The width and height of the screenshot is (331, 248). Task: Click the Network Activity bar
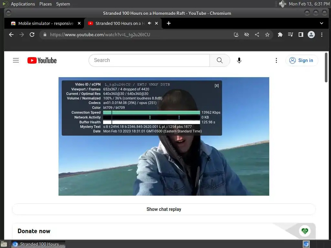(x=152, y=117)
